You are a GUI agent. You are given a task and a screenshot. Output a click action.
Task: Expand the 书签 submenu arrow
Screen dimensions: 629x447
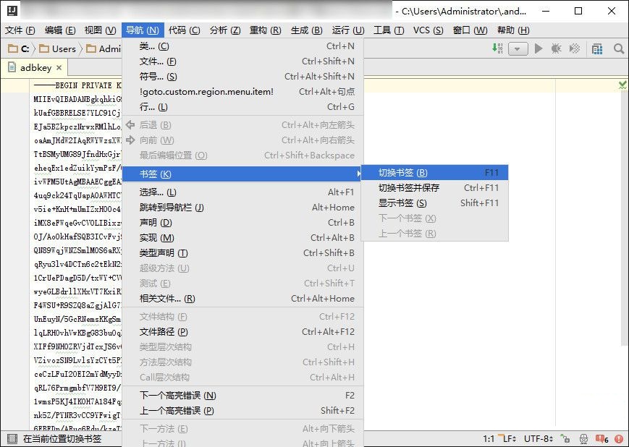coord(360,174)
